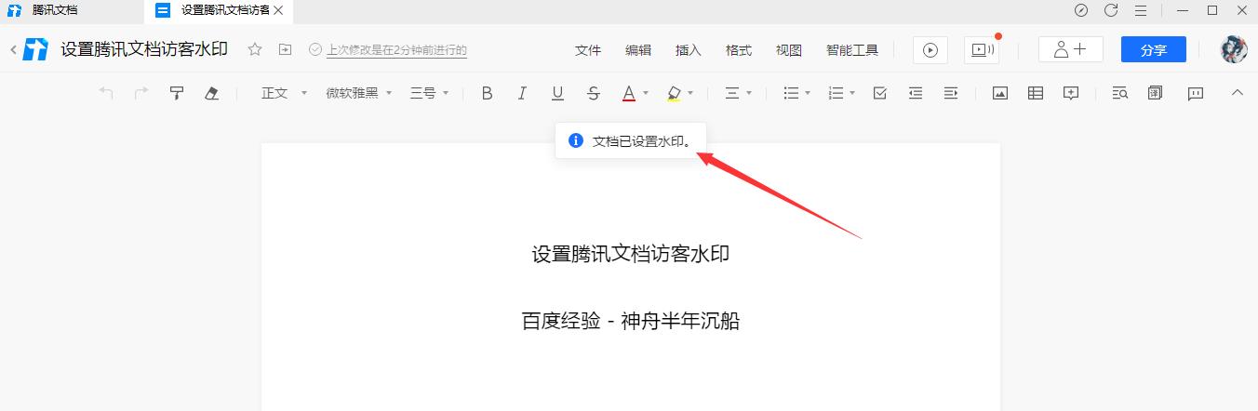Image resolution: width=1258 pixels, height=411 pixels.
Task: Open the hamburger menu in title bar
Action: (1141, 10)
